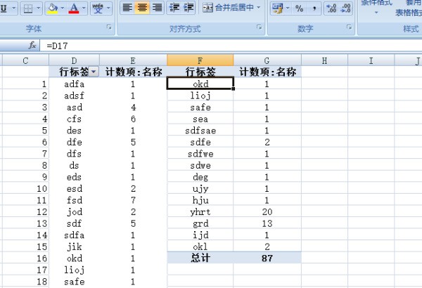This screenshot has width=422, height=288.
Task: Select cell with value 13 in column G
Action: click(267, 223)
